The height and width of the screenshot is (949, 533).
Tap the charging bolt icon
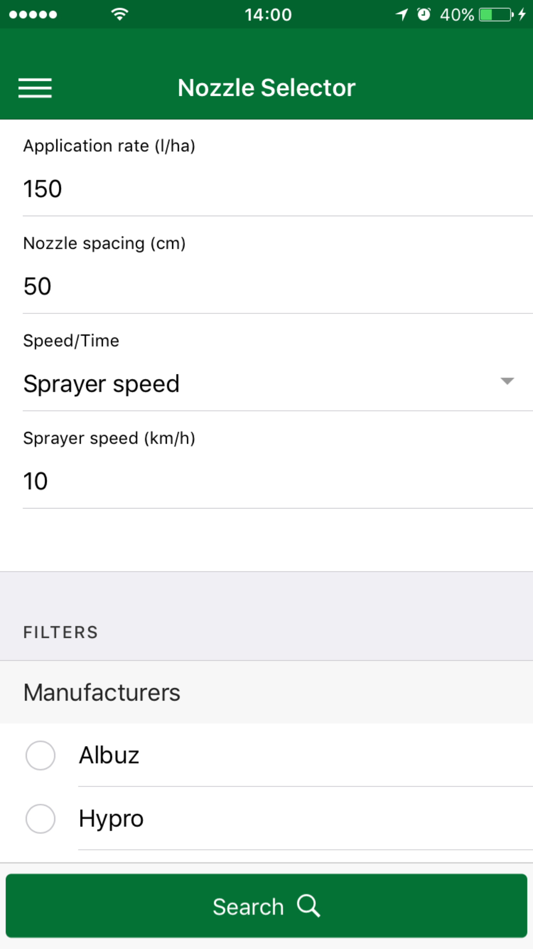[x=522, y=15]
